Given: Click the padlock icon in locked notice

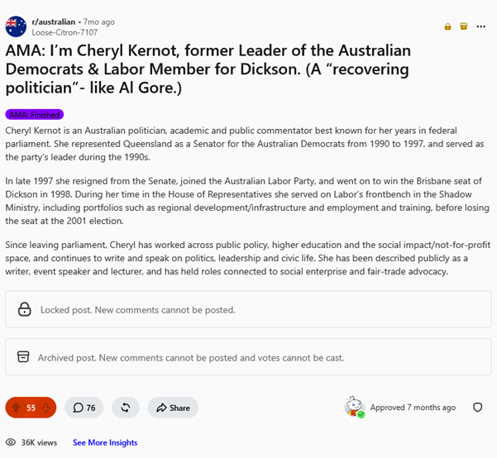Looking at the screenshot, I should [25, 309].
